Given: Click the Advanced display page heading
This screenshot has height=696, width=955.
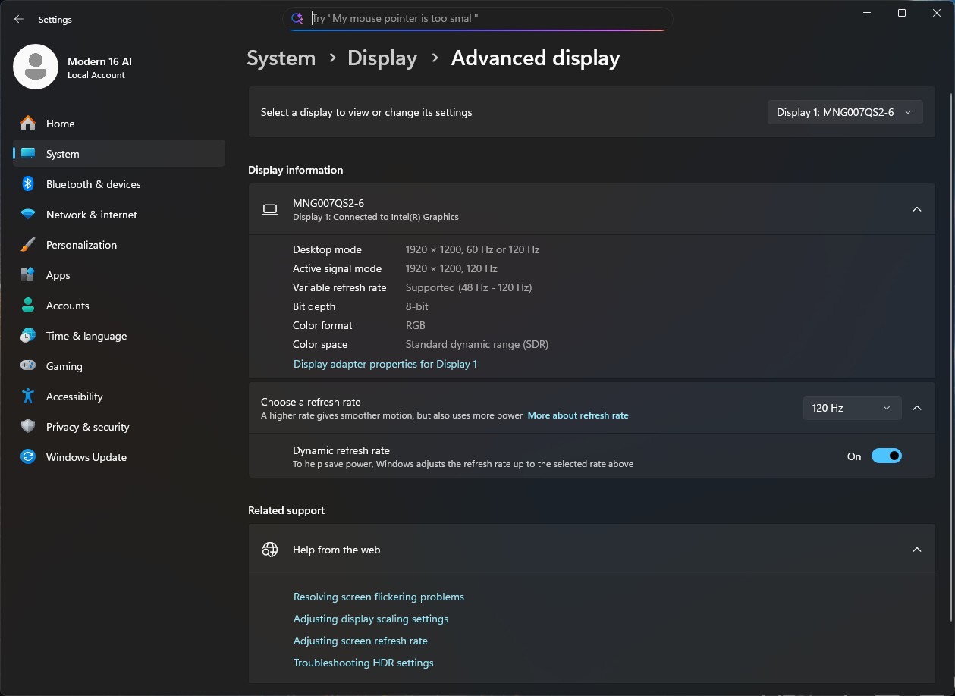Looking at the screenshot, I should (536, 58).
